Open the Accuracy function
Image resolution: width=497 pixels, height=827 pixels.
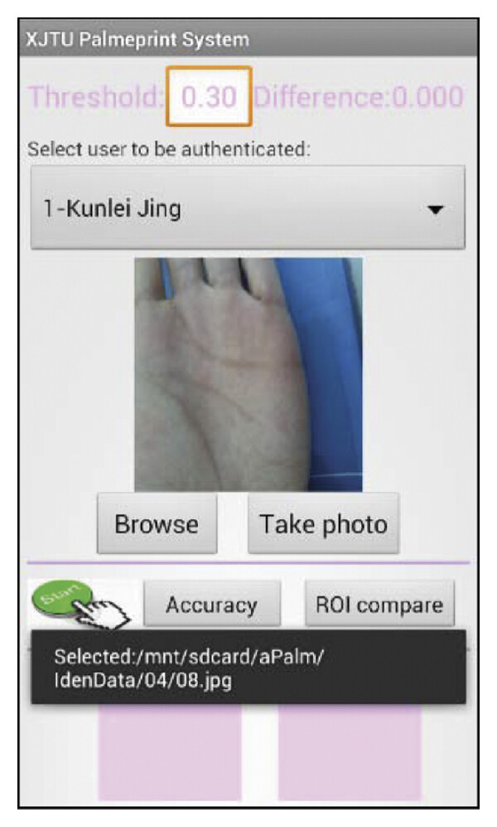pos(212,605)
